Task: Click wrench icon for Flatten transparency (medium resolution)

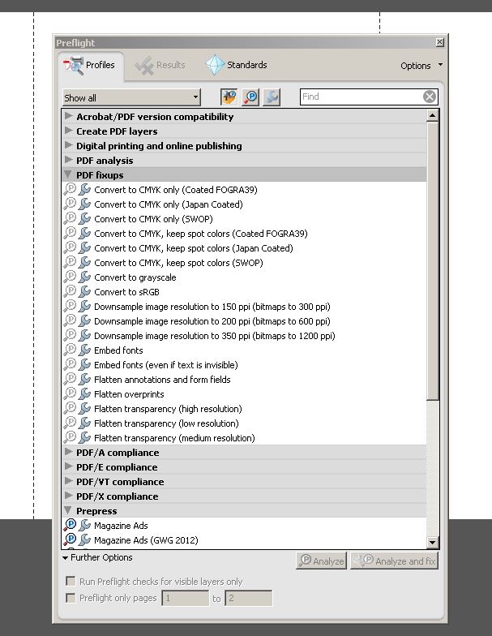Action: (x=84, y=438)
